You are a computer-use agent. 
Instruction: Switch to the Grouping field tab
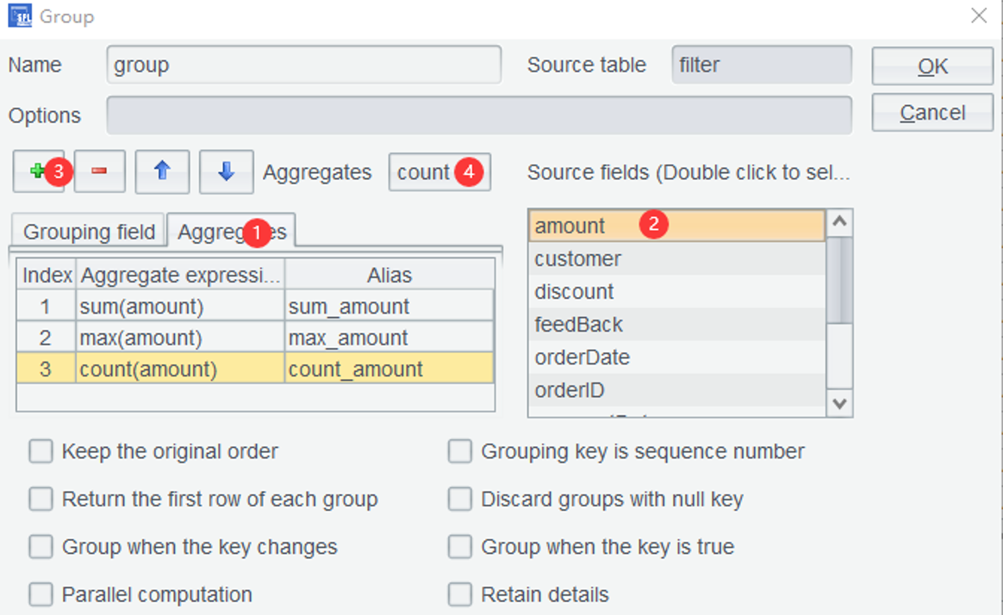[89, 232]
